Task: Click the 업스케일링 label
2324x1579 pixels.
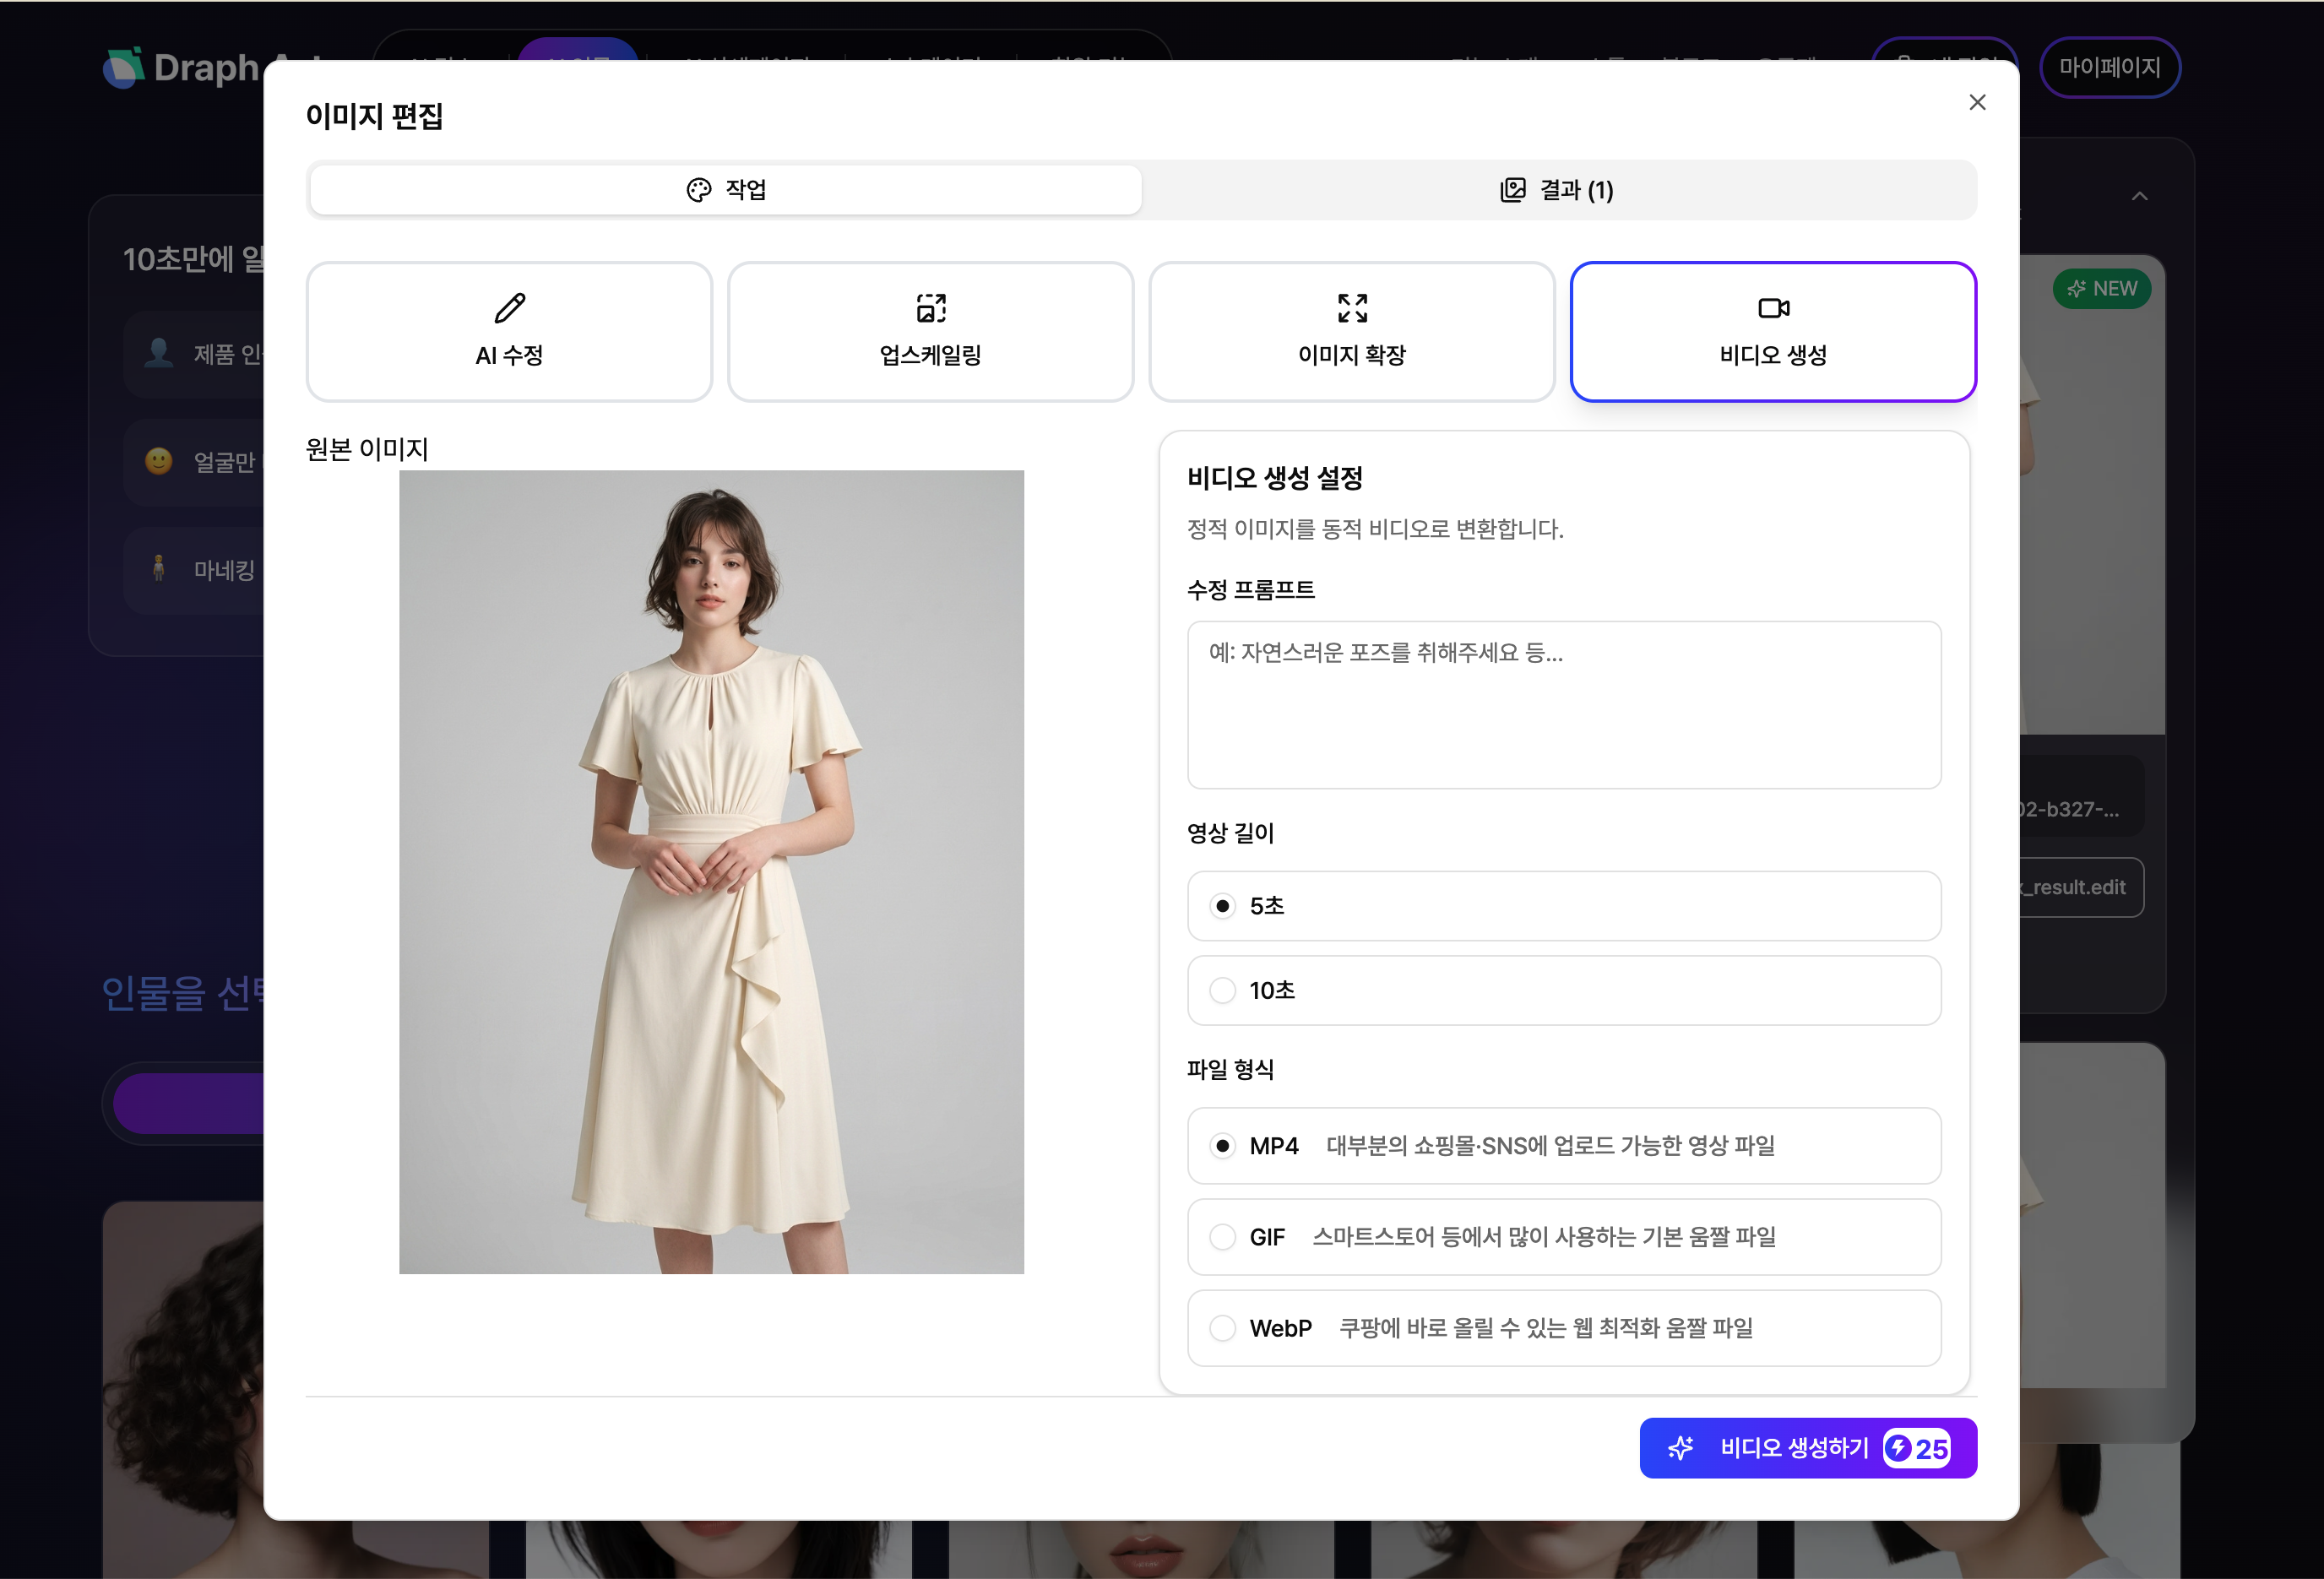Action: 931,355
